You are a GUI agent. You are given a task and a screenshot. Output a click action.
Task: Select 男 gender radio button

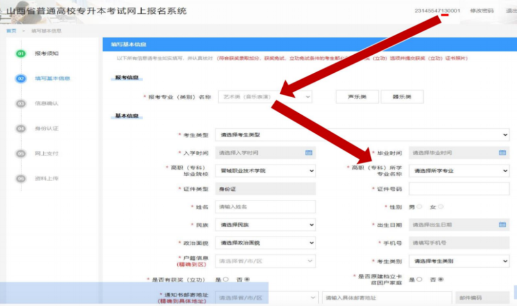(x=419, y=207)
